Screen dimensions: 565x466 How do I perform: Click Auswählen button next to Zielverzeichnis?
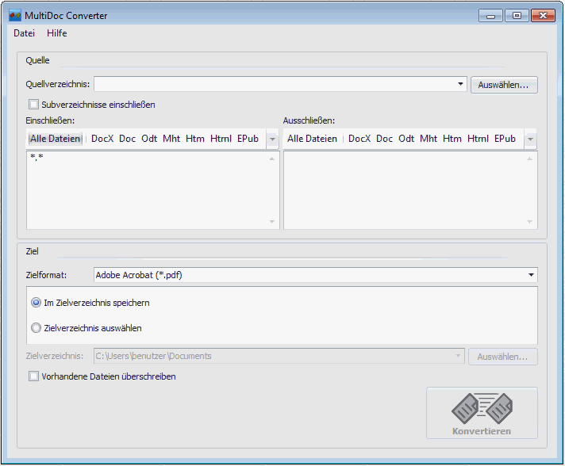click(x=503, y=357)
